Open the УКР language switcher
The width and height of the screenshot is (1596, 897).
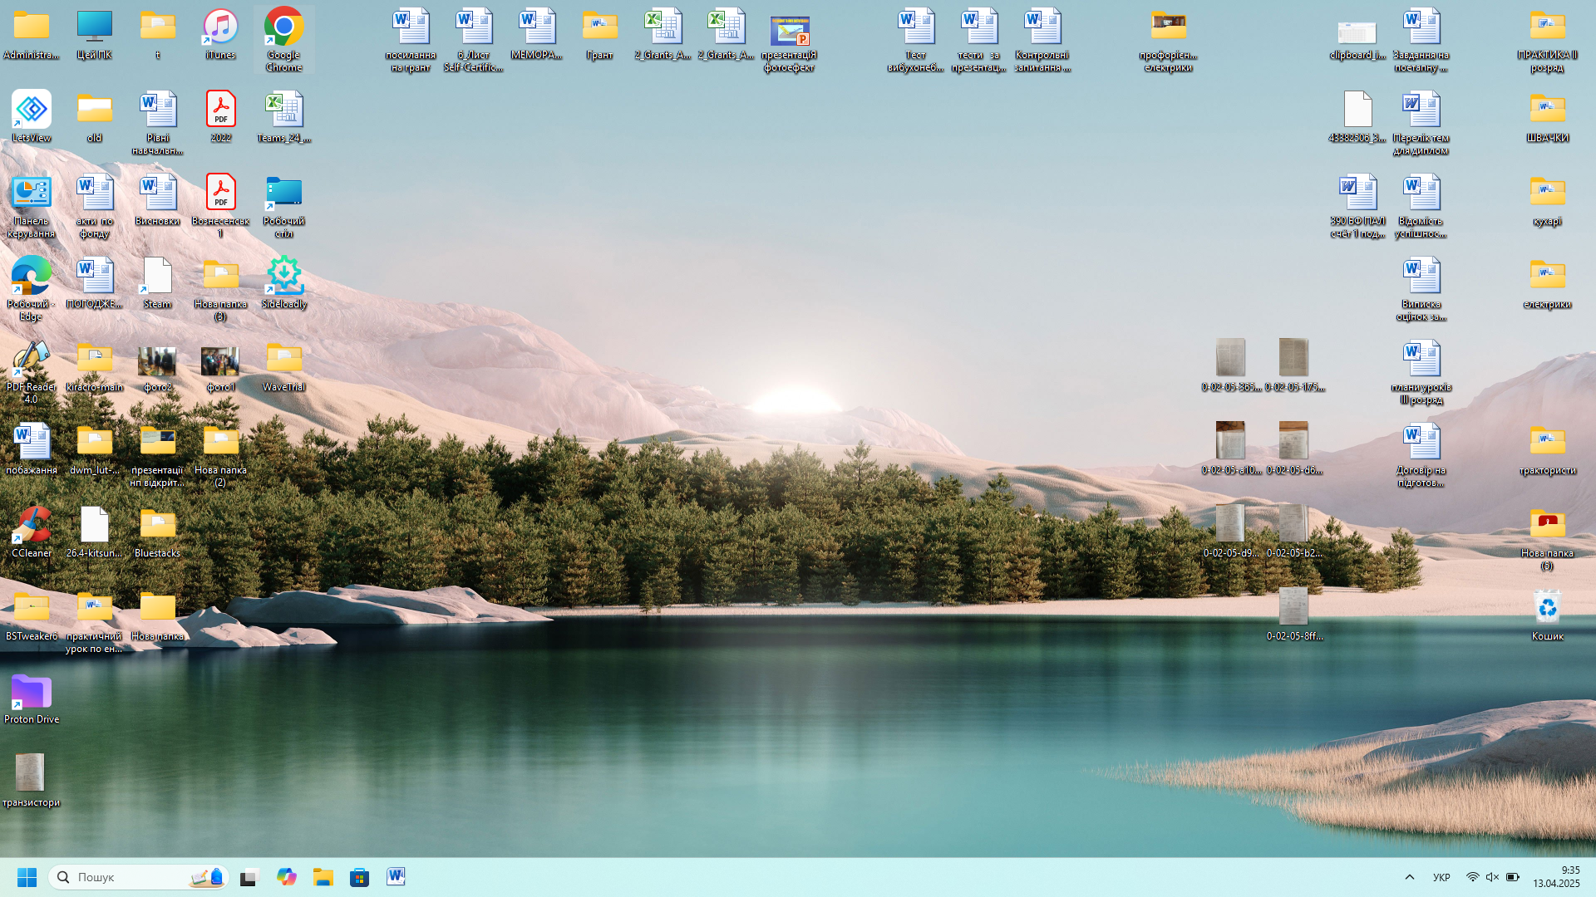(1441, 877)
